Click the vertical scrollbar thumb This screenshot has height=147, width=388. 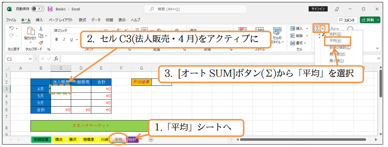381,84
